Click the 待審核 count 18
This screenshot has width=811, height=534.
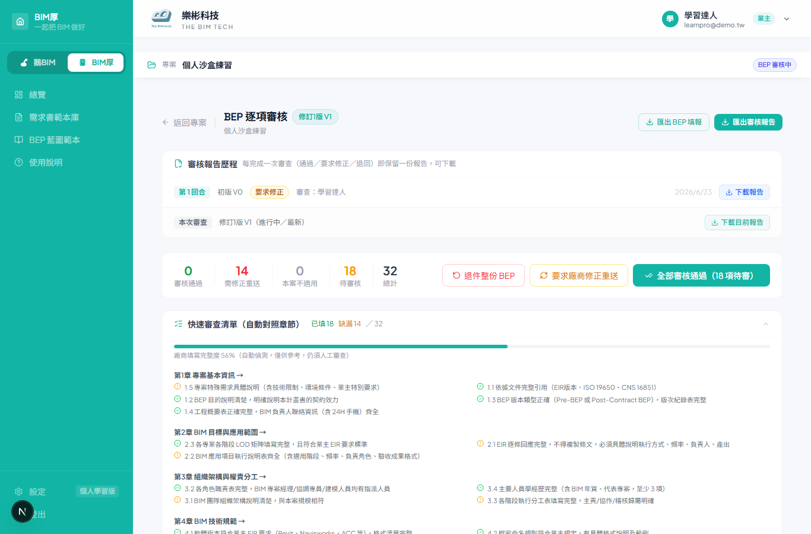coord(350,271)
